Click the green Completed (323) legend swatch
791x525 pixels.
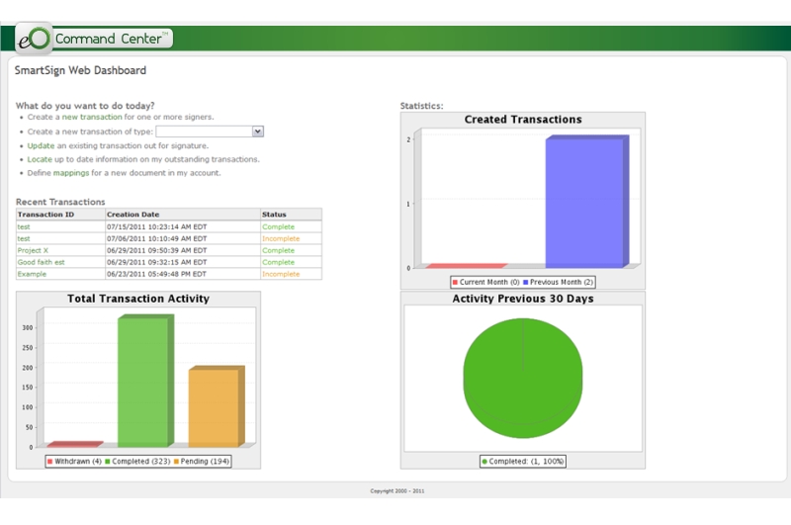(107, 462)
